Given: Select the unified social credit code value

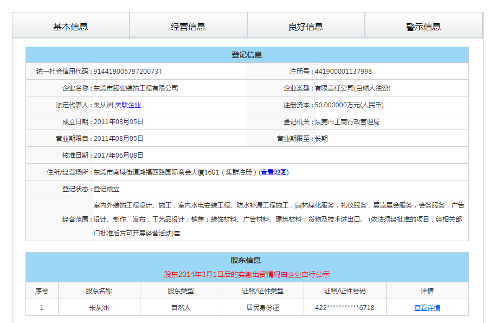Looking at the screenshot, I should point(128,72).
